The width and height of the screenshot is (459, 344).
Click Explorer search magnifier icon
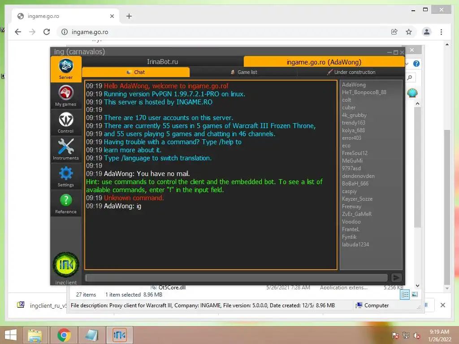pyautogui.click(x=410, y=77)
